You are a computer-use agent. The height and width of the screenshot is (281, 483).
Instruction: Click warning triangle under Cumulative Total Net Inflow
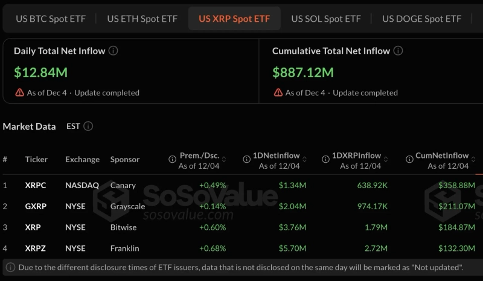(278, 93)
